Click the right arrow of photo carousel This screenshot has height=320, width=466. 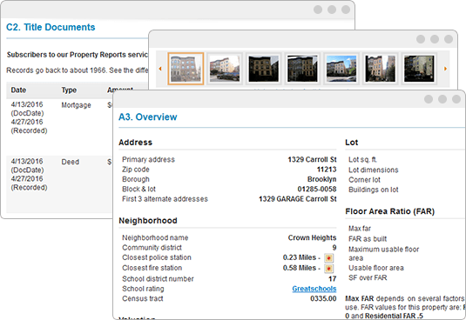pos(445,69)
